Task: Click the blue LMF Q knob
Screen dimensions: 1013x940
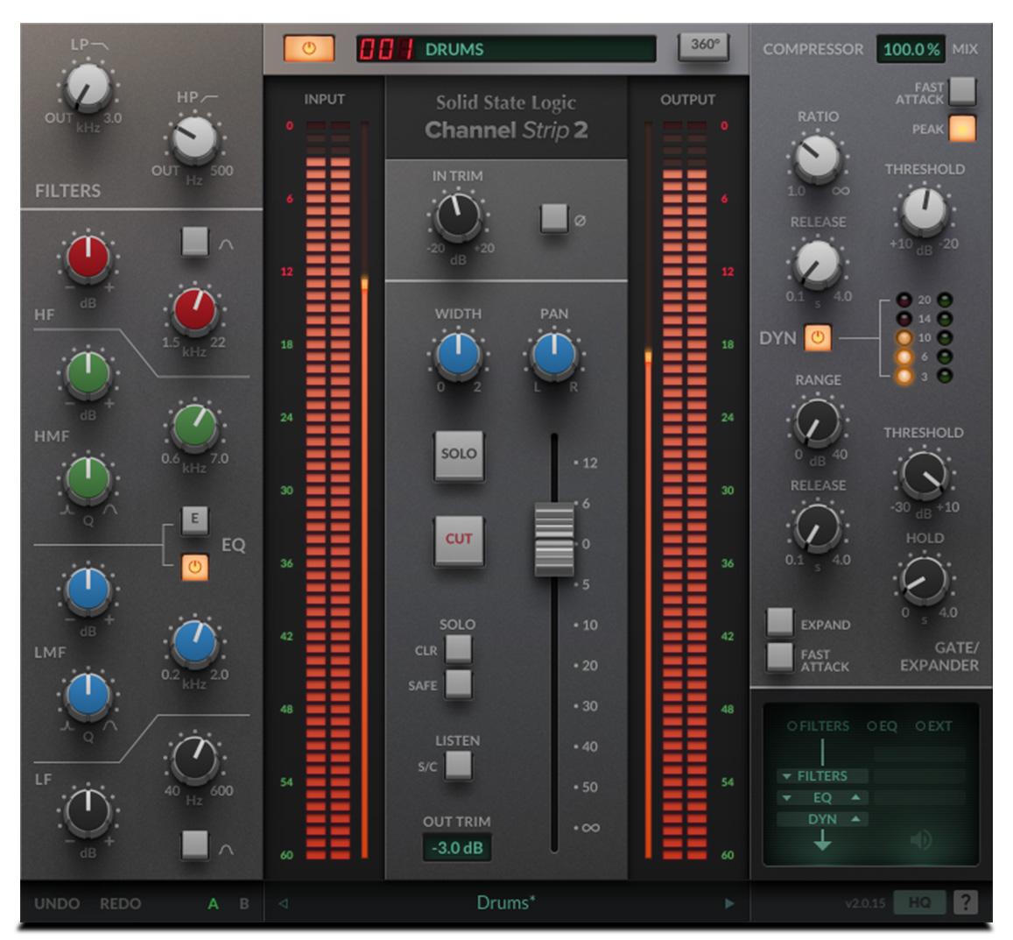Action: (88, 695)
